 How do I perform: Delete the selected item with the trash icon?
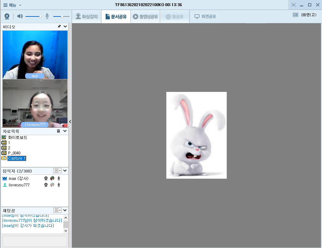(58, 131)
